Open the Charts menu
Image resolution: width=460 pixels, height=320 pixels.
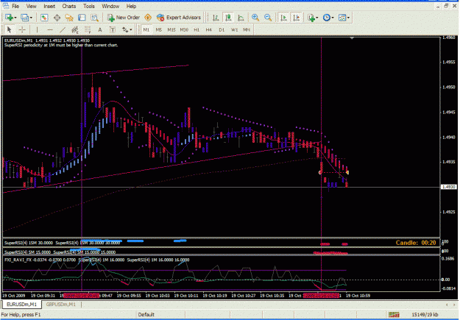tap(69, 6)
